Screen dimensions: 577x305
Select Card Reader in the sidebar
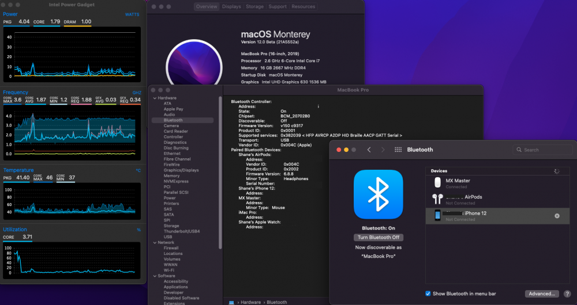coord(176,131)
